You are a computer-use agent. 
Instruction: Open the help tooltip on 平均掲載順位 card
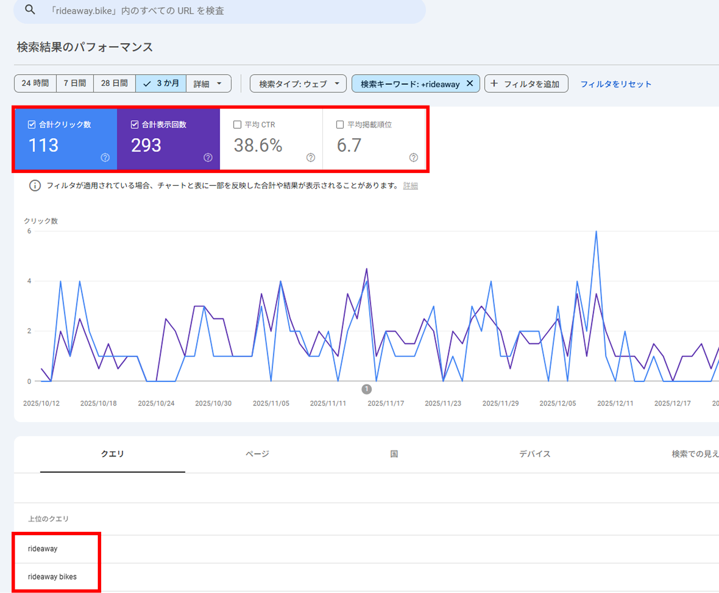coord(413,158)
